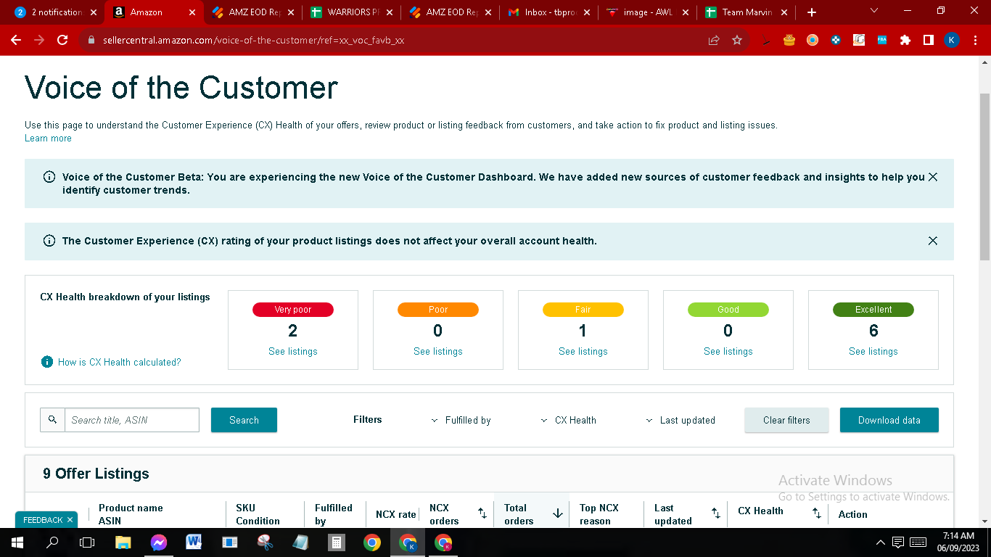Open Calculator from the taskbar

[336, 542]
